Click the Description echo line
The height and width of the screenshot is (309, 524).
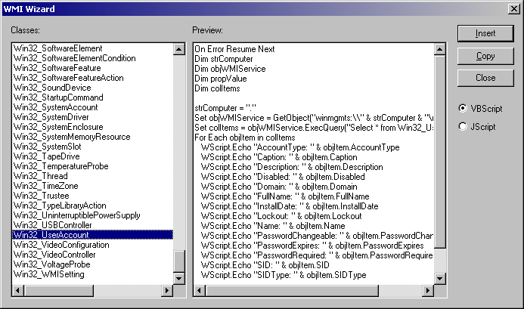(x=292, y=167)
